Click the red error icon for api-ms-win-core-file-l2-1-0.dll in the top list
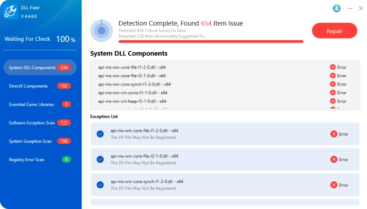Image resolution: width=367 pixels, height=209 pixels. coord(333,76)
